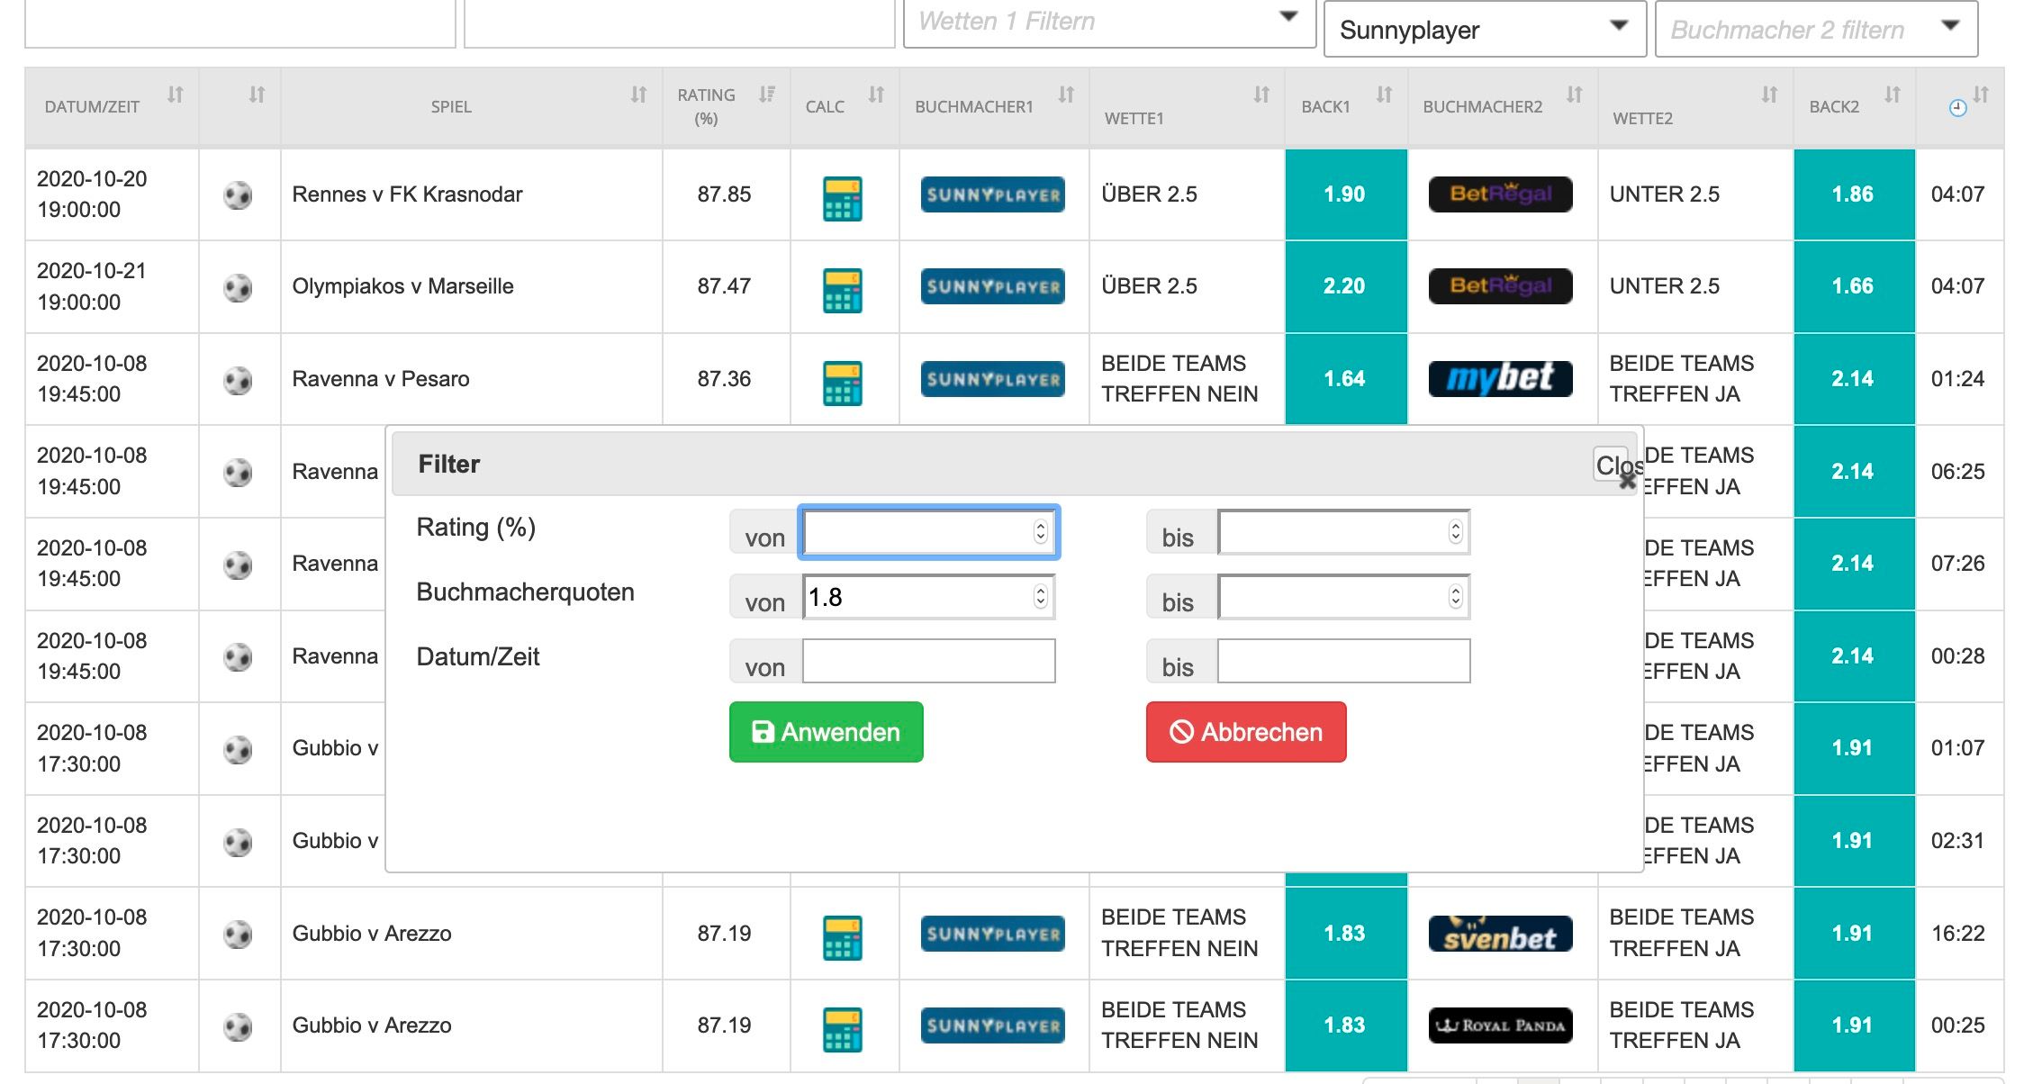Focus Rating (%) bis input field

pyautogui.click(x=1343, y=532)
